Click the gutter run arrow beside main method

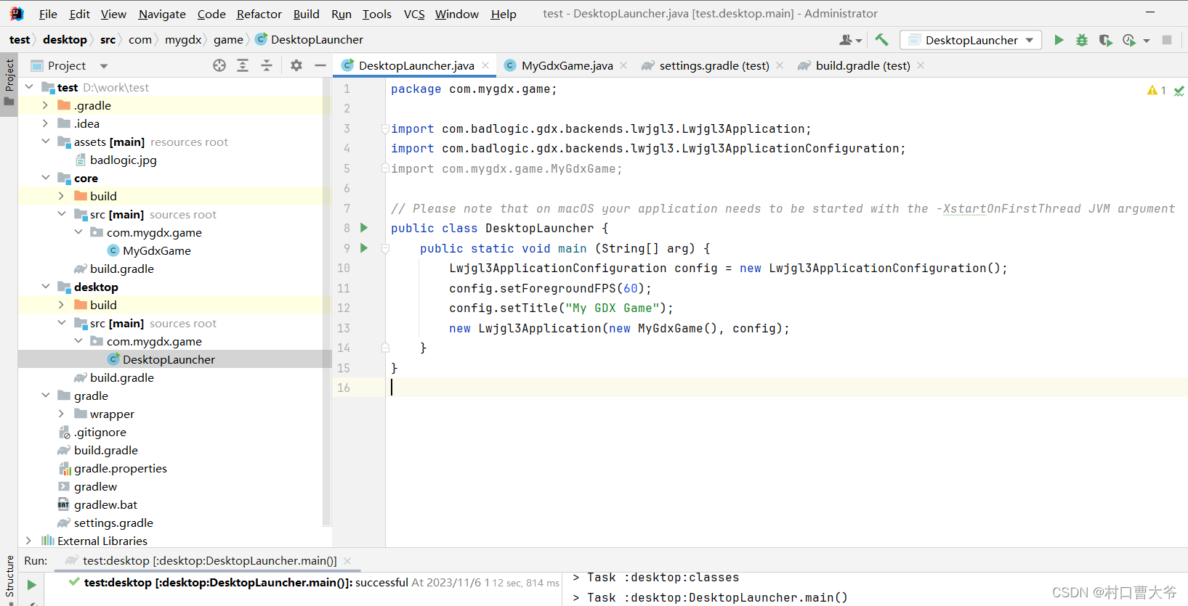pyautogui.click(x=364, y=248)
